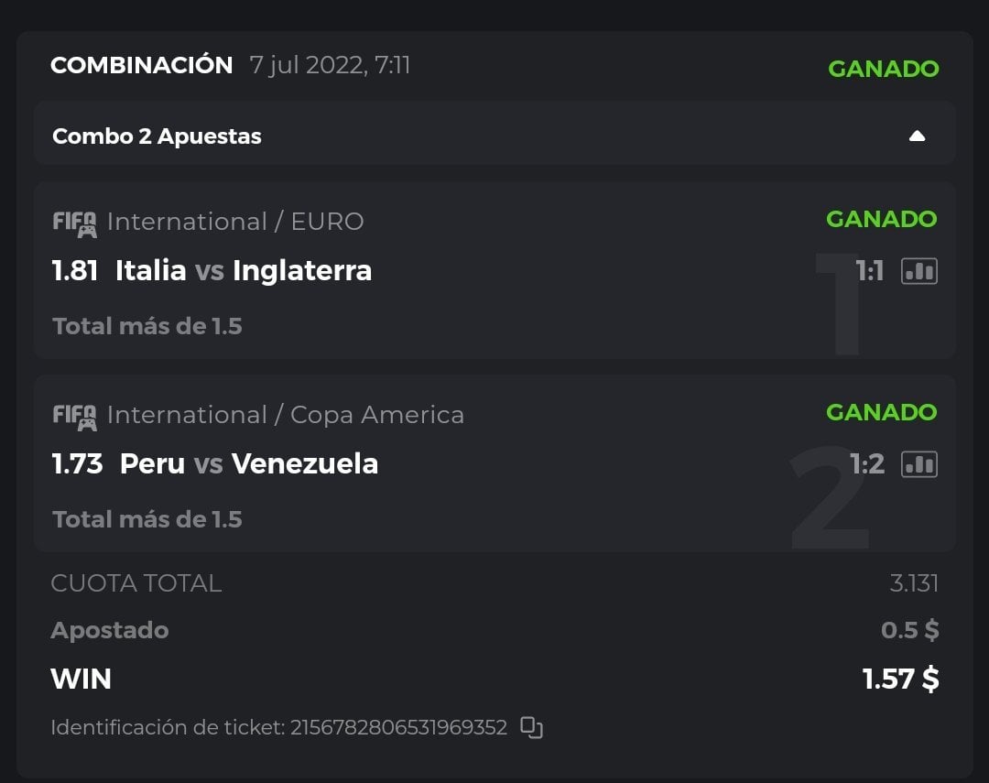Select International / Copa America league label

[x=285, y=415]
